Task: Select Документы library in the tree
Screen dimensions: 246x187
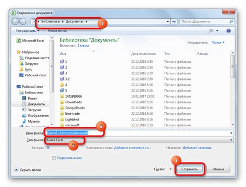Action: coord(34,104)
